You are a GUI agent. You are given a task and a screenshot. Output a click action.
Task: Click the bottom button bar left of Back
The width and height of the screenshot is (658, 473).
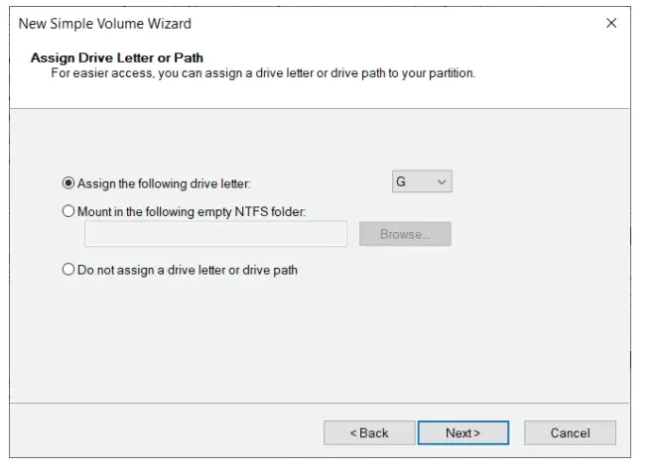tap(169, 433)
